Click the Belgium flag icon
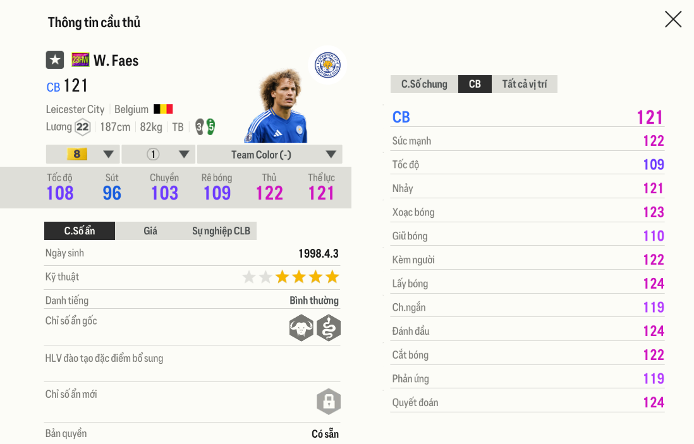 pos(163,109)
